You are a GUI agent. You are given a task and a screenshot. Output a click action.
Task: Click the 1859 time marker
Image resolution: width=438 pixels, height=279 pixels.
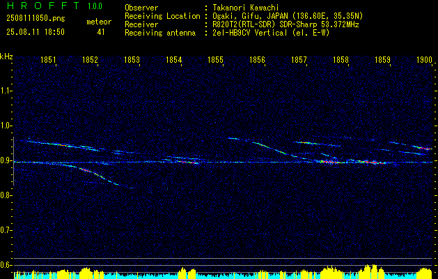point(382,59)
